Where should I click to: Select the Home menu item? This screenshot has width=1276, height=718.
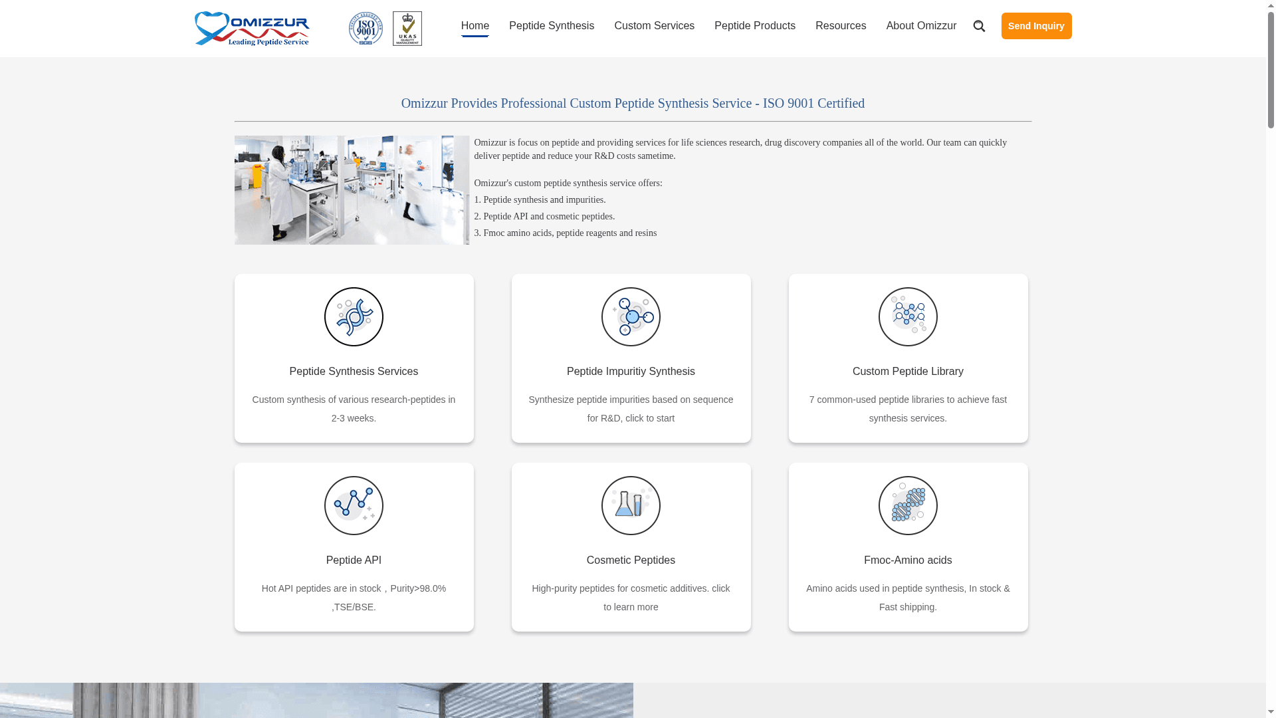[x=475, y=25]
